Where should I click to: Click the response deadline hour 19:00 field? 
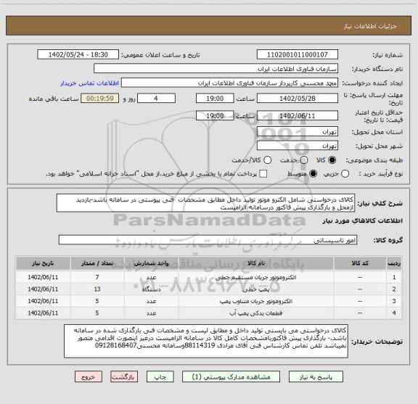point(215,99)
